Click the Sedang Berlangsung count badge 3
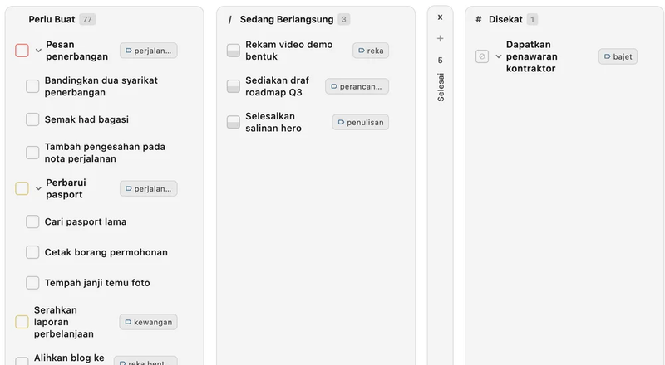Image resolution: width=665 pixels, height=365 pixels. (x=344, y=19)
